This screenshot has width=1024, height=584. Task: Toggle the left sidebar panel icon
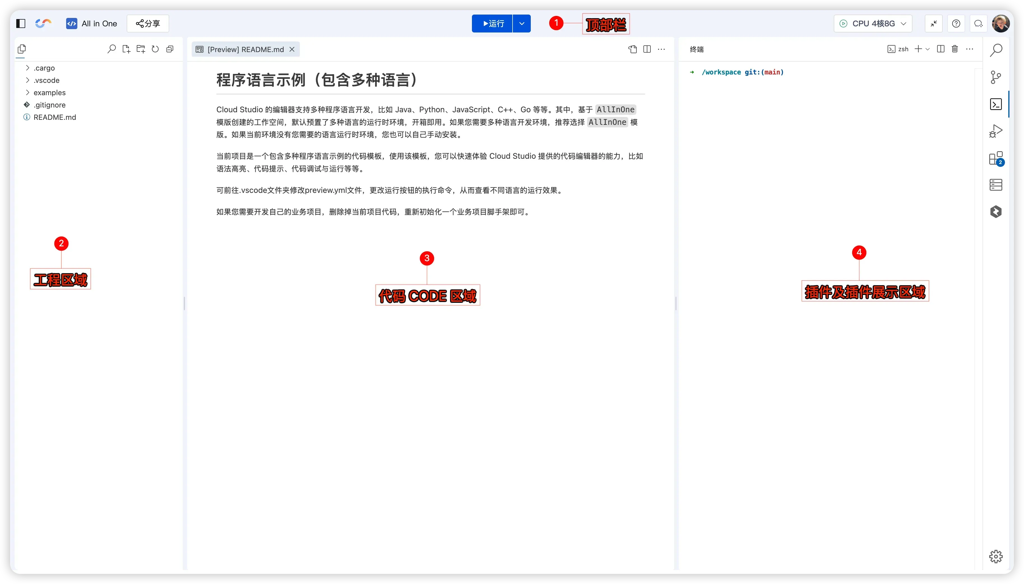[21, 23]
